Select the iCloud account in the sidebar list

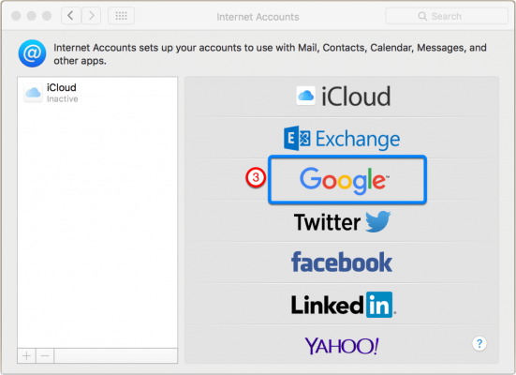[x=97, y=93]
